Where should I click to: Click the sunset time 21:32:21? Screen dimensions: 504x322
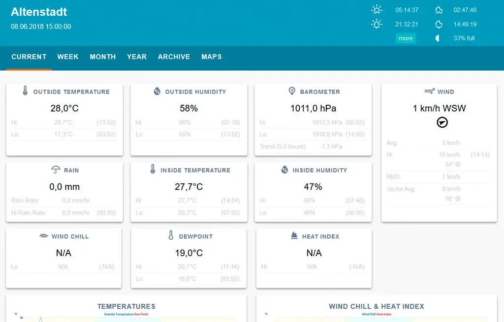pos(407,24)
